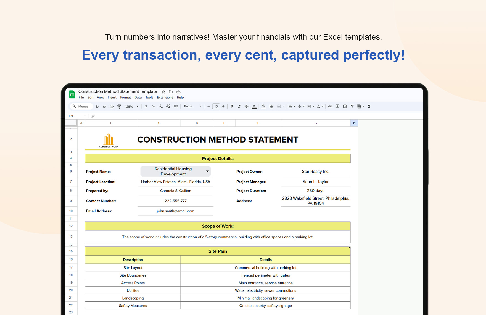Open more number formats (123)
Image resolution: width=486 pixels, height=315 pixels.
click(x=176, y=106)
